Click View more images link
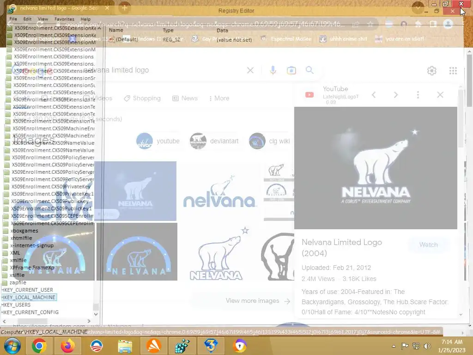This screenshot has width=473, height=355. tap(258, 301)
